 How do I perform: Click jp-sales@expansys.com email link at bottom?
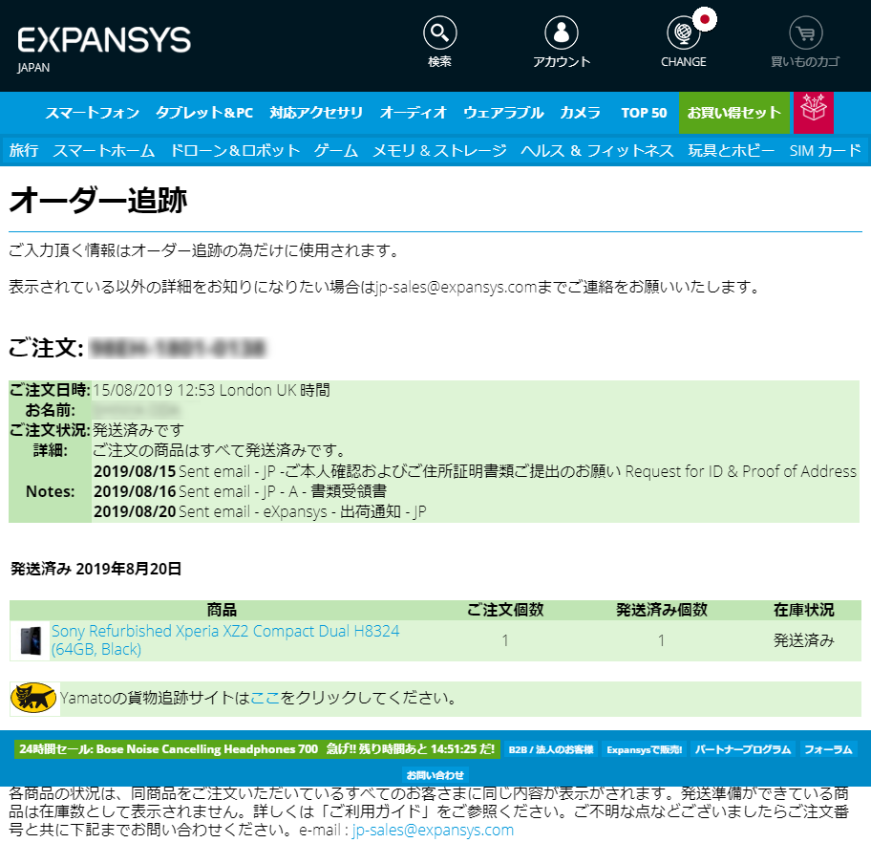[x=433, y=830]
